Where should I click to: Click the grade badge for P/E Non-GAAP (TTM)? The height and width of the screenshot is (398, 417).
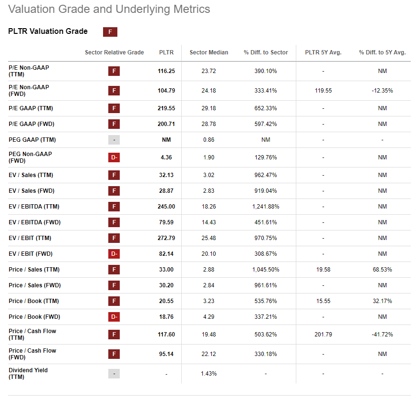coord(114,71)
